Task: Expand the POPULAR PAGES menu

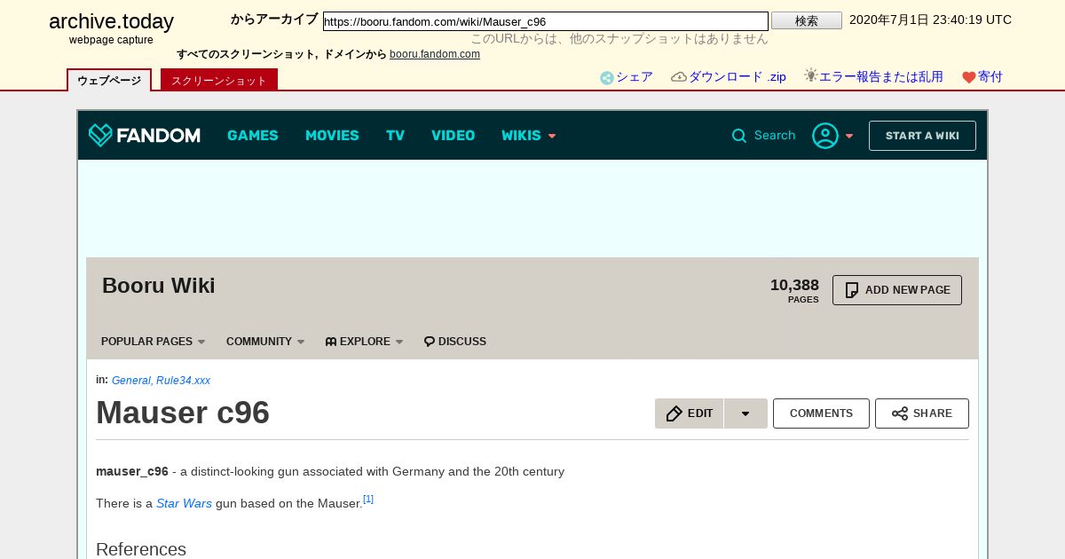Action: click(153, 342)
